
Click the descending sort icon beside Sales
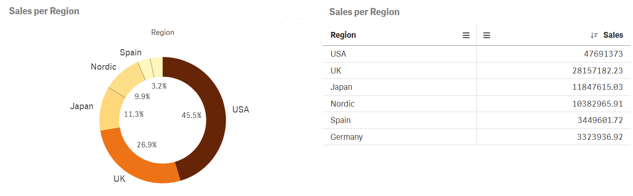click(x=594, y=36)
